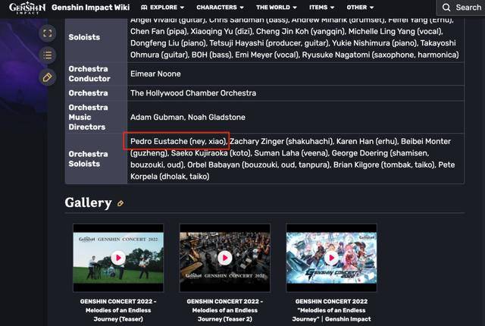Click the Search field label
The width and height of the screenshot is (485, 326).
click(x=468, y=8)
